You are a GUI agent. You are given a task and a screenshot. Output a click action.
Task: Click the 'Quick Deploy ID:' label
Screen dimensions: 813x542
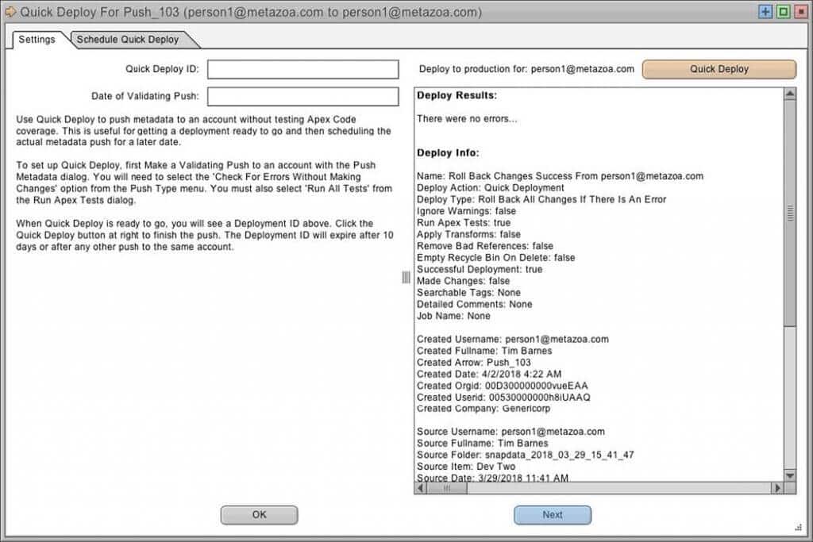(x=162, y=69)
